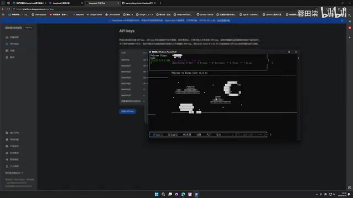Open Task View from the taskbar
The width and height of the screenshot is (353, 198).
click(170, 194)
